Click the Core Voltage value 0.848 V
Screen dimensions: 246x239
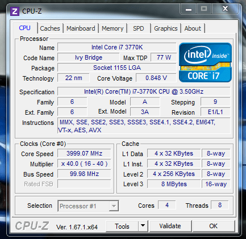pyautogui.click(x=156, y=78)
